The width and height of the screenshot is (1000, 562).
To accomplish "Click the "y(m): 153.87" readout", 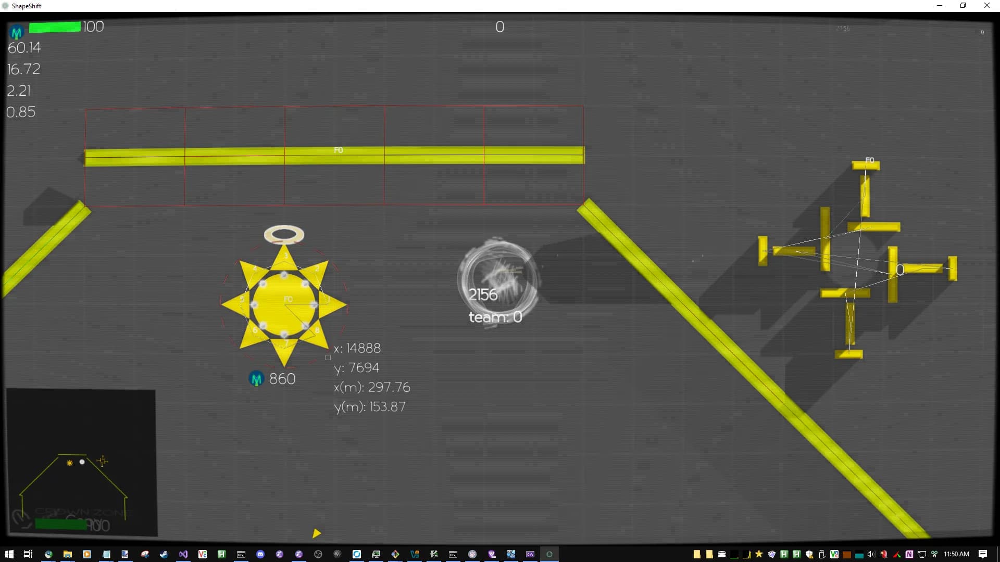I will tap(370, 407).
